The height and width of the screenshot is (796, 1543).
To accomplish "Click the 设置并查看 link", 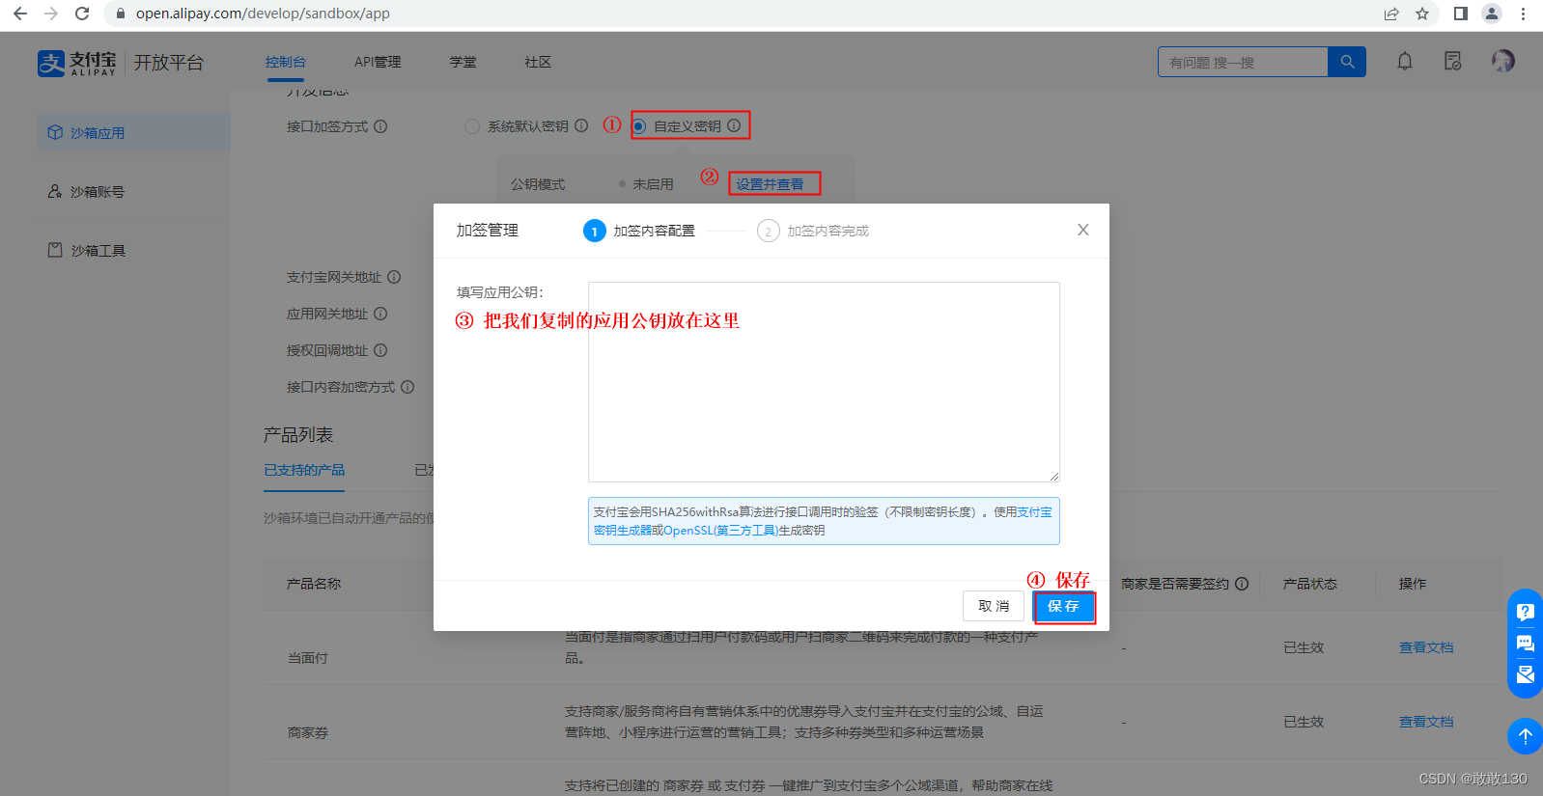I will (x=771, y=184).
